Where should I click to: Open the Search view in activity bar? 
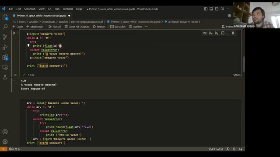pos(5,27)
